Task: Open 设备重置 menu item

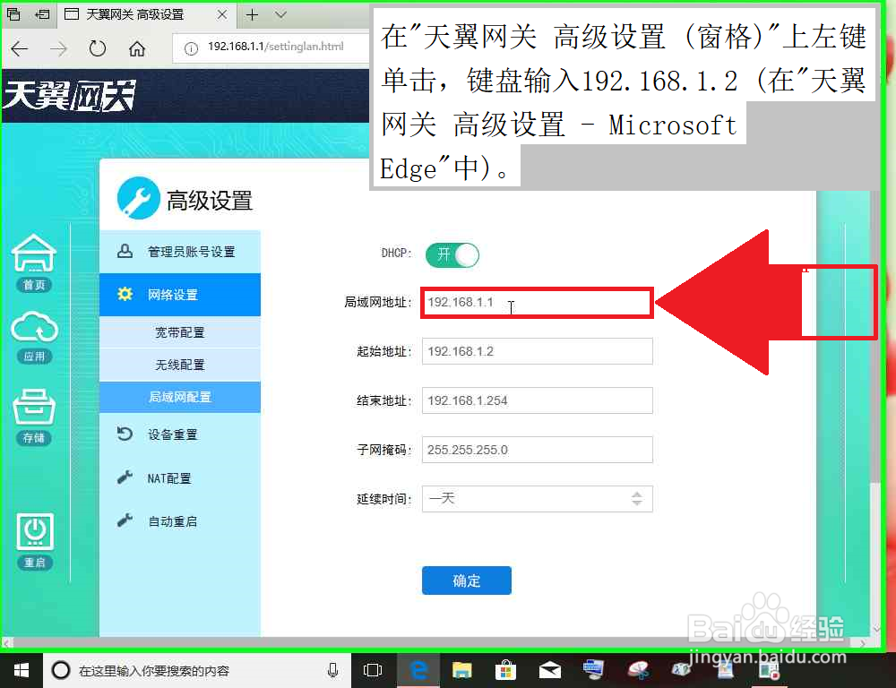Action: coord(180,434)
